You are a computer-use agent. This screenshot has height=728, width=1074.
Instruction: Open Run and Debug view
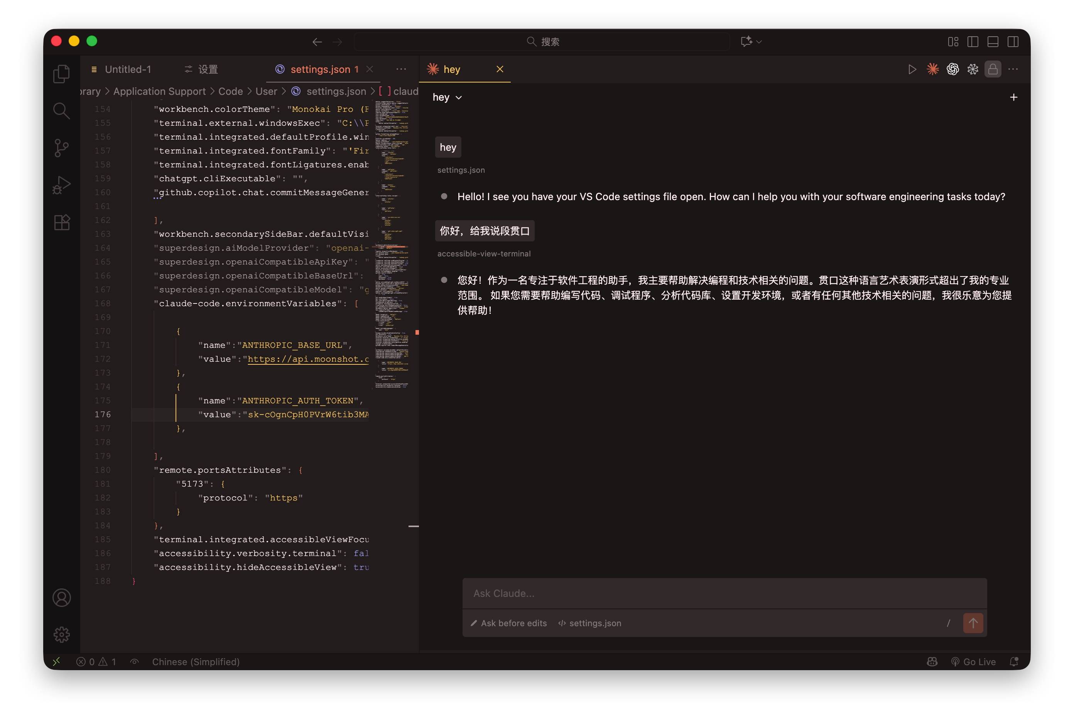point(61,185)
